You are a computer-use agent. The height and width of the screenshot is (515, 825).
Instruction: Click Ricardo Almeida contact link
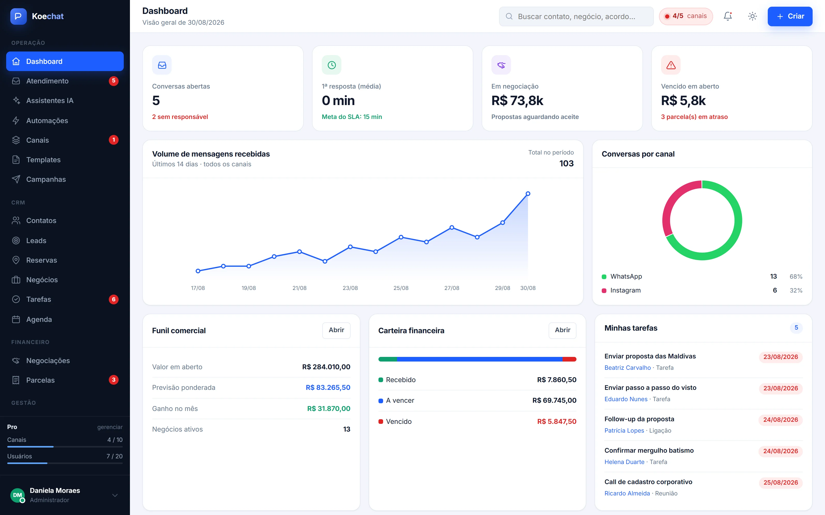pos(627,493)
